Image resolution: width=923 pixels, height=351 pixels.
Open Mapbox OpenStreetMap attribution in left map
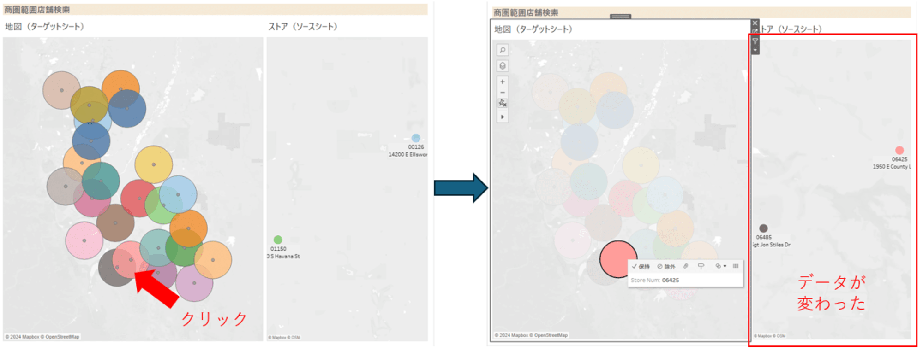tap(42, 337)
